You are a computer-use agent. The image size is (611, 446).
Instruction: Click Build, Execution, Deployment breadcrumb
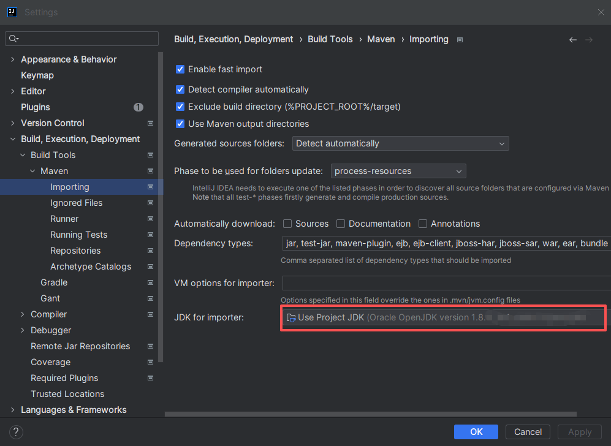[x=233, y=39]
